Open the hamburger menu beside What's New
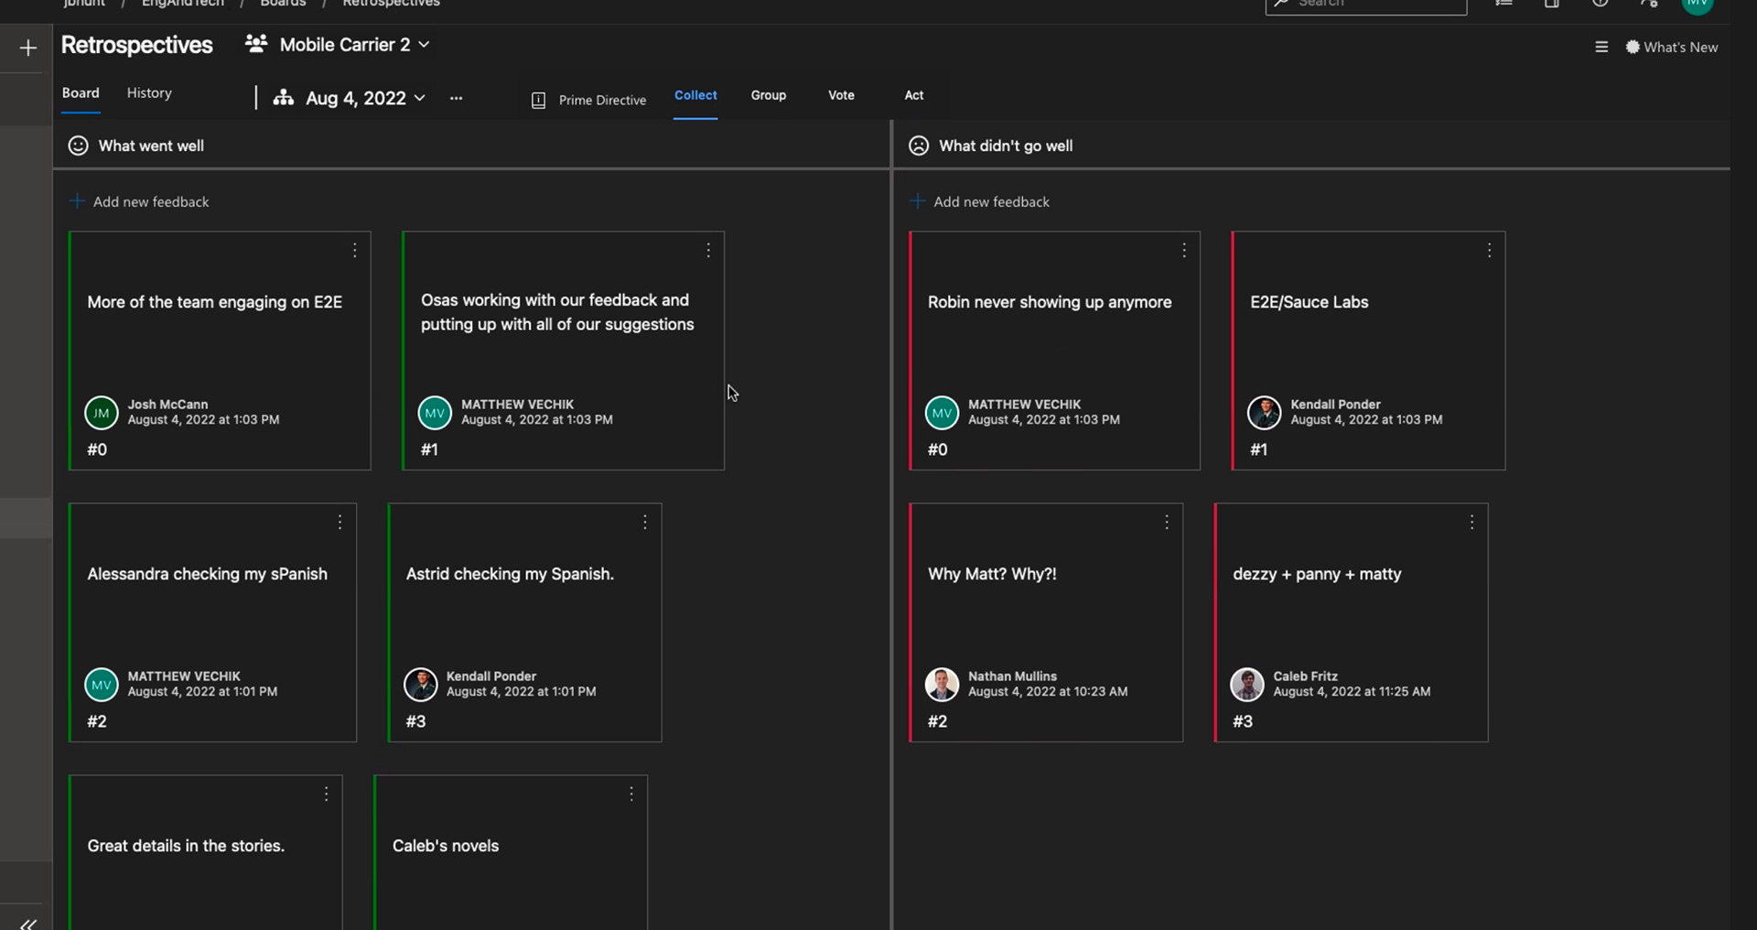This screenshot has width=1757, height=930. (1601, 47)
